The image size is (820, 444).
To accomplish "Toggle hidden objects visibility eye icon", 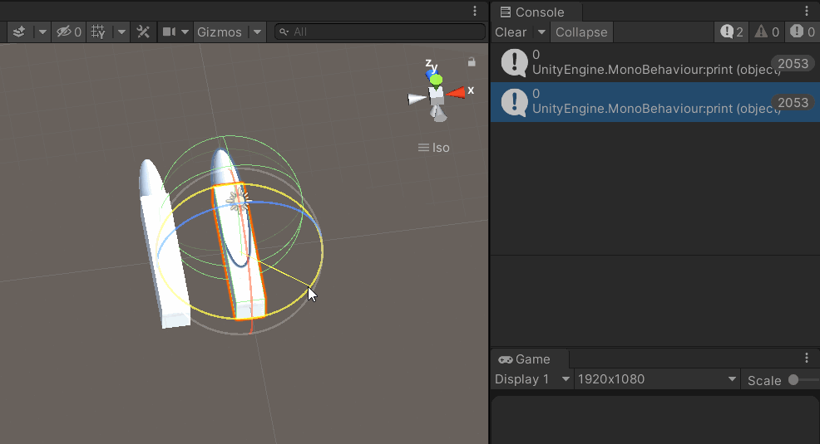I will click(63, 32).
